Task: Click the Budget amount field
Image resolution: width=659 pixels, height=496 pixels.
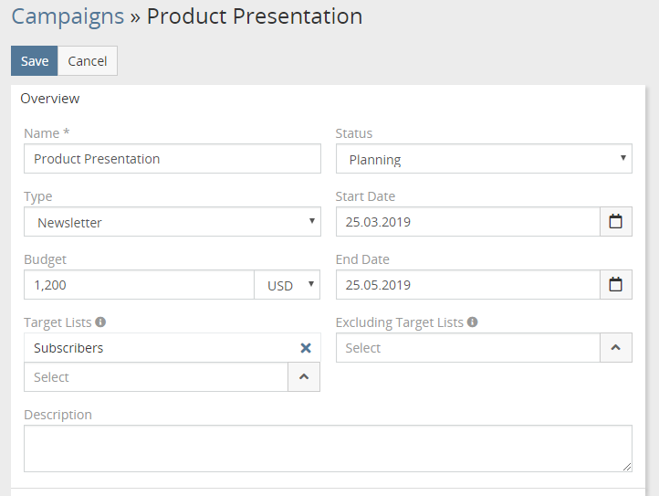Action: pyautogui.click(x=139, y=285)
